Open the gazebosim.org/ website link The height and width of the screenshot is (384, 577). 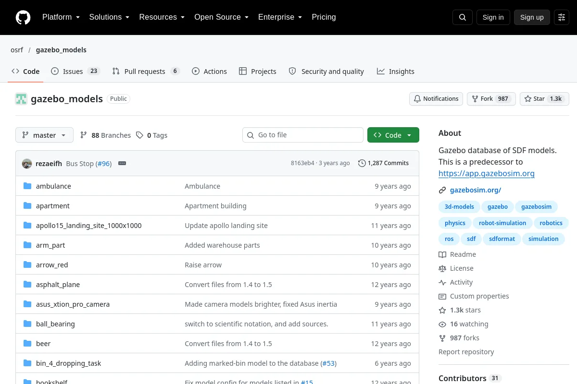[476, 190]
